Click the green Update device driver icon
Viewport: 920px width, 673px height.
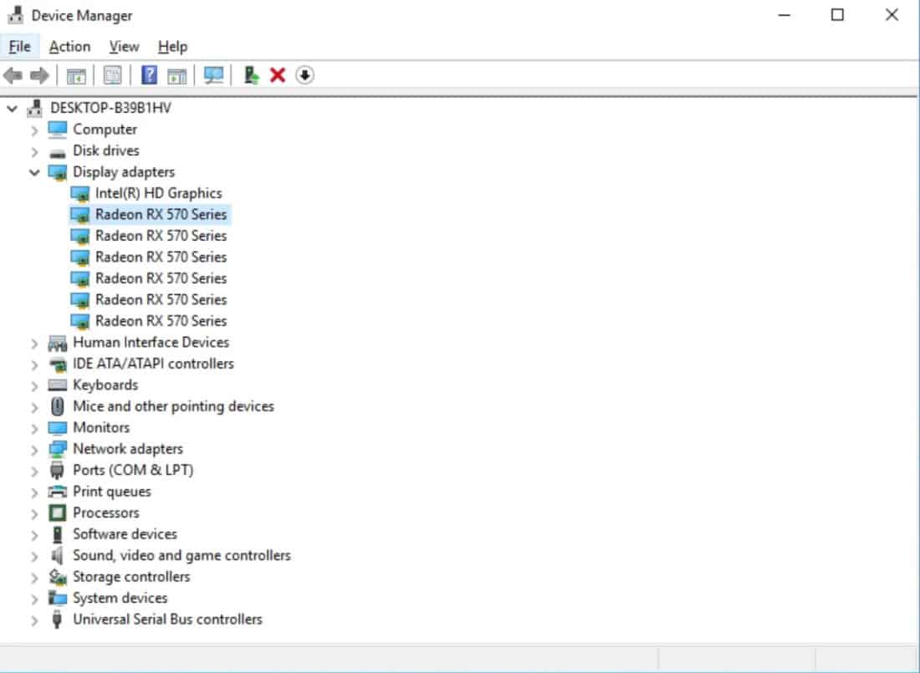[x=251, y=75]
